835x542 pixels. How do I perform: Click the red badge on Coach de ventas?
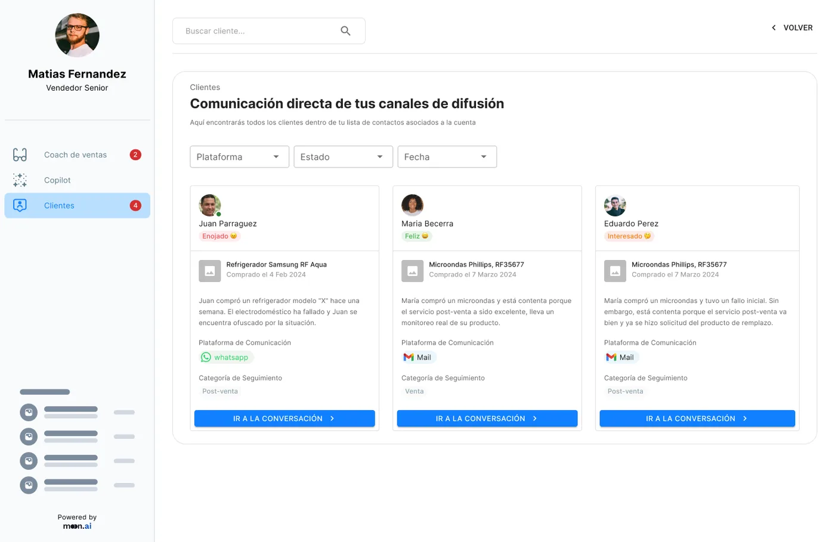pyautogui.click(x=135, y=155)
